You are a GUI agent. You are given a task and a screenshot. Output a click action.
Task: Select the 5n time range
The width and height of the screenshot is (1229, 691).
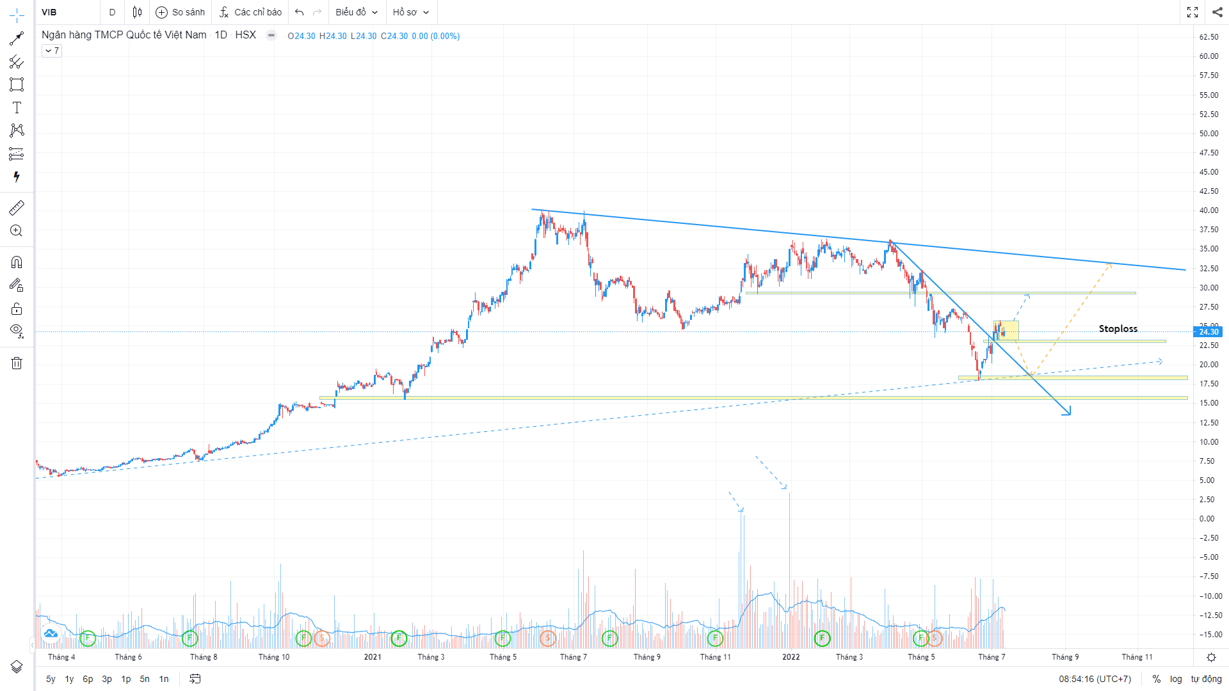[145, 679]
